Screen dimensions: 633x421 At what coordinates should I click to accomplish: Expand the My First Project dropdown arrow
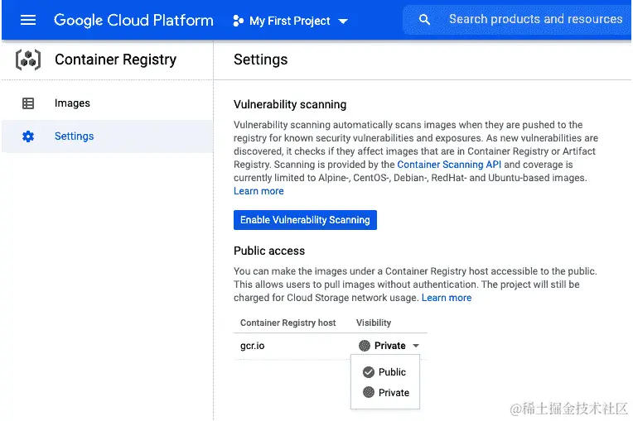(344, 22)
